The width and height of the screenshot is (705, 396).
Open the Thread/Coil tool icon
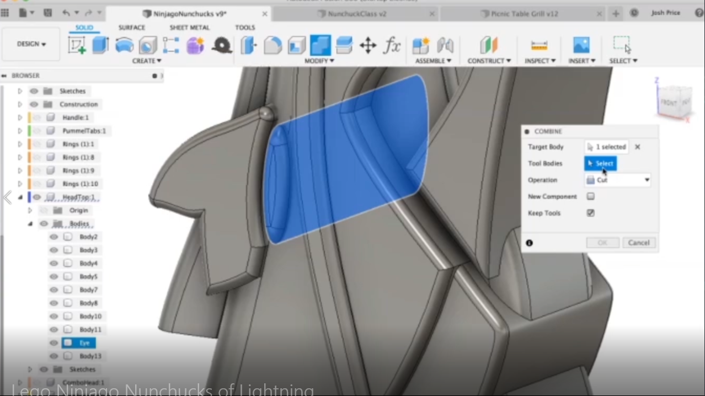pyautogui.click(x=222, y=45)
